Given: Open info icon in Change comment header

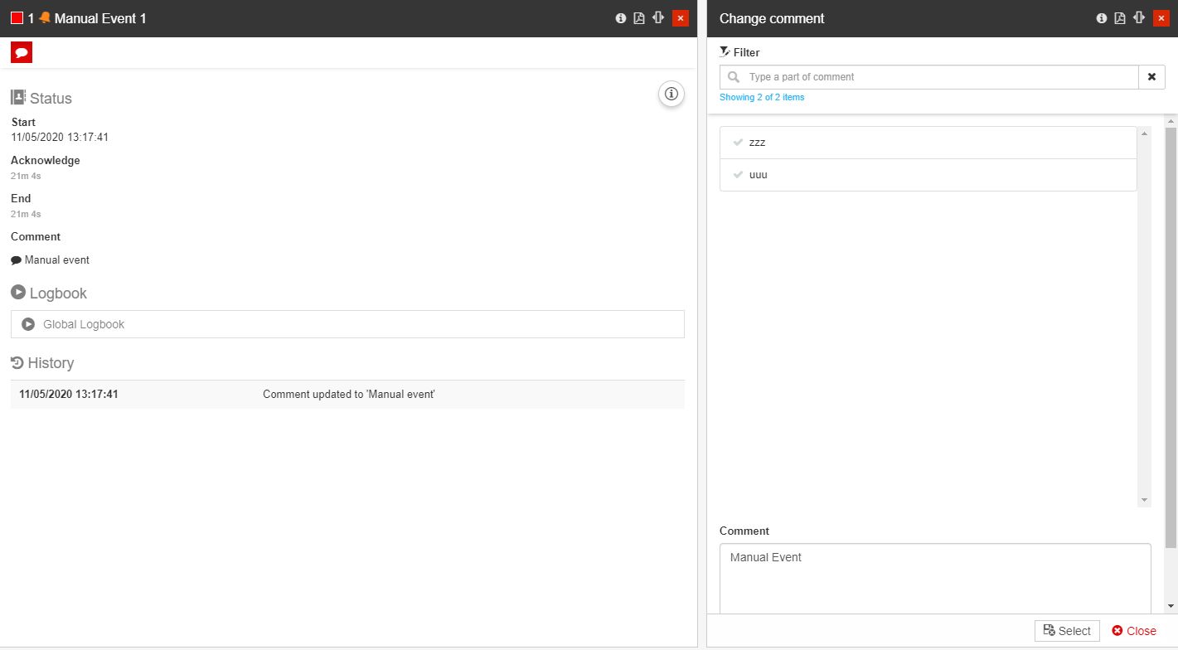Looking at the screenshot, I should click(x=1102, y=18).
